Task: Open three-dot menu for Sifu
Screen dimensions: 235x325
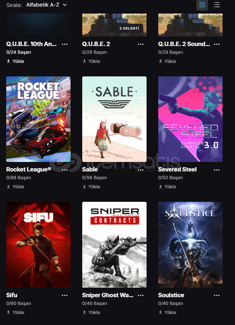Action: coord(65,295)
